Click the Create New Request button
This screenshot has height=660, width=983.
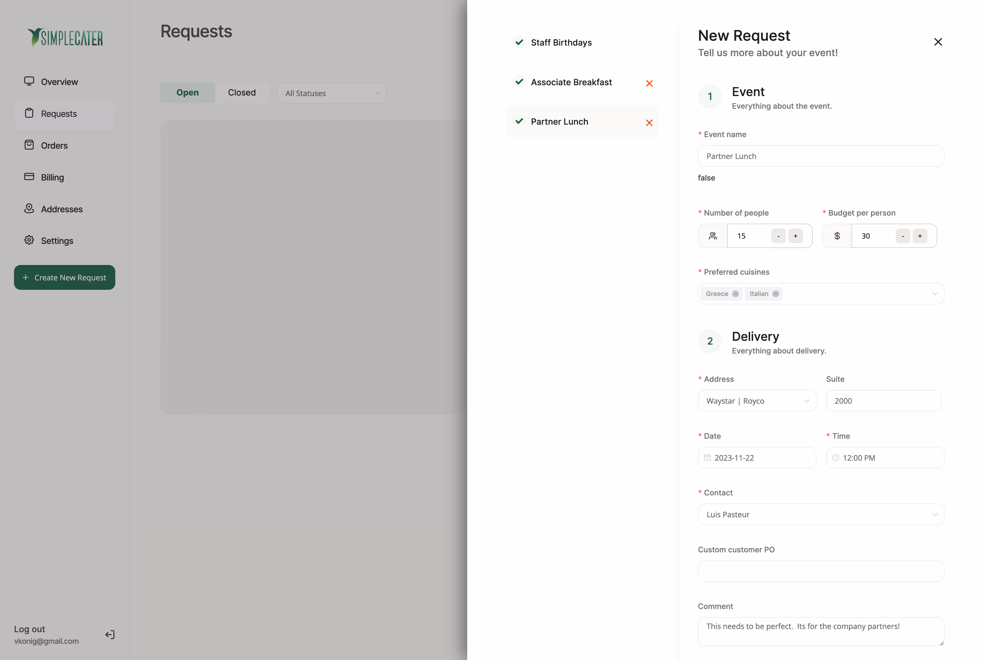(x=65, y=277)
